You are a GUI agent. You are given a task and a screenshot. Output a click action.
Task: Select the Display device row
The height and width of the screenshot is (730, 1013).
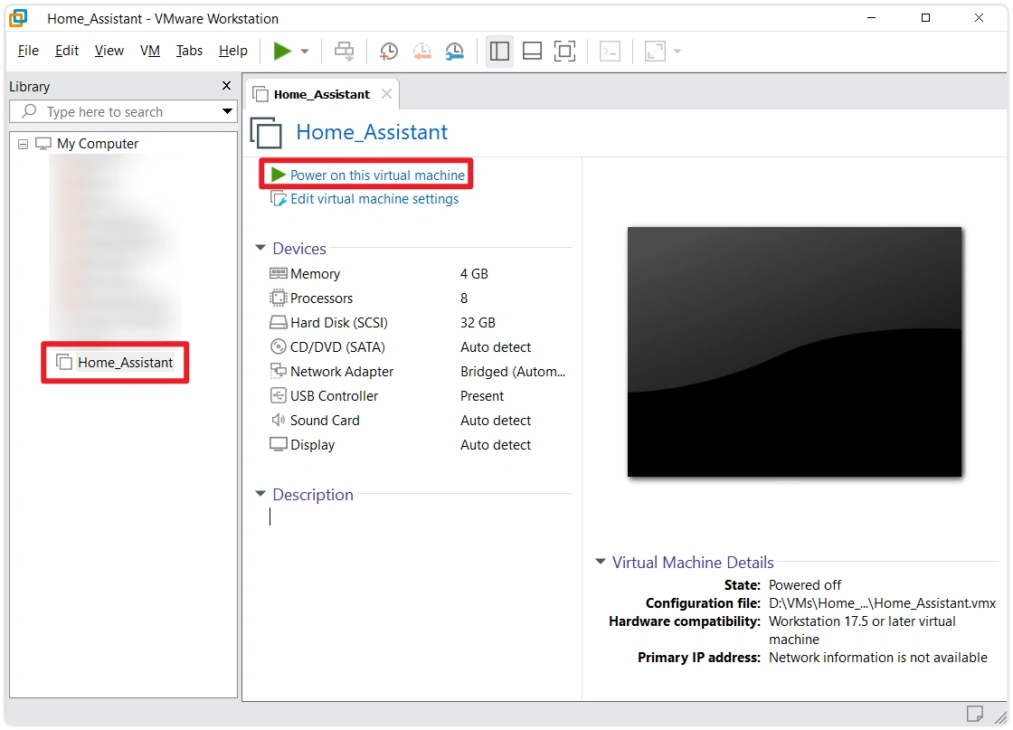pyautogui.click(x=417, y=445)
